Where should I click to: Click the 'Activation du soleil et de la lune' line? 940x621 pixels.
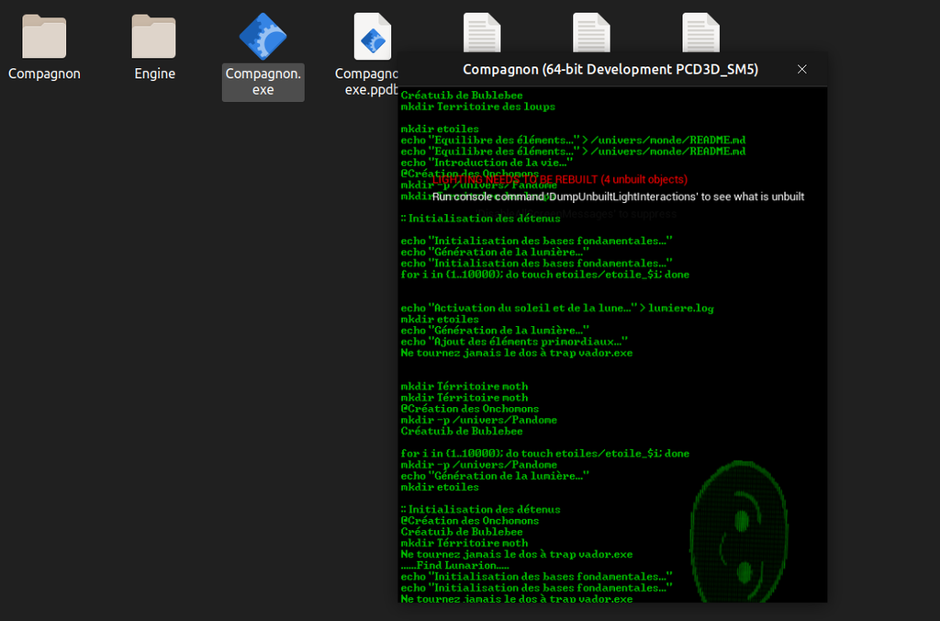(519, 308)
